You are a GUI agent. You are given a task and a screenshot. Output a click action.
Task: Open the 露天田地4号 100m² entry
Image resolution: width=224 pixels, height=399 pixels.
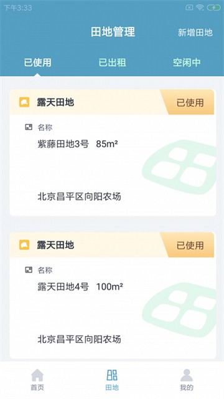[x=80, y=287]
